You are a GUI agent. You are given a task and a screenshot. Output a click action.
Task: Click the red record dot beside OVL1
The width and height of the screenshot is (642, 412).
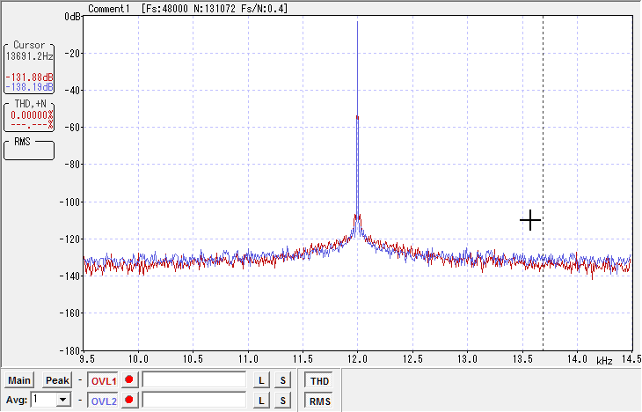coord(129,380)
